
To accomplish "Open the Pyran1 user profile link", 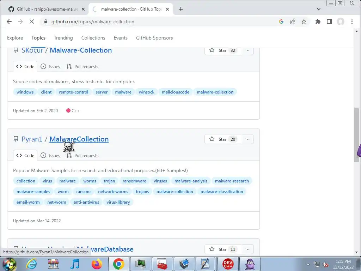I will coord(32,139).
